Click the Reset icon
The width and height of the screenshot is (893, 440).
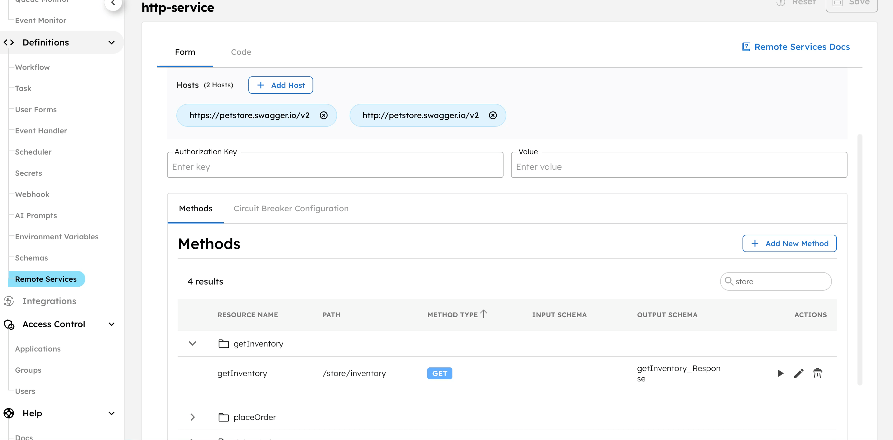pyautogui.click(x=781, y=2)
